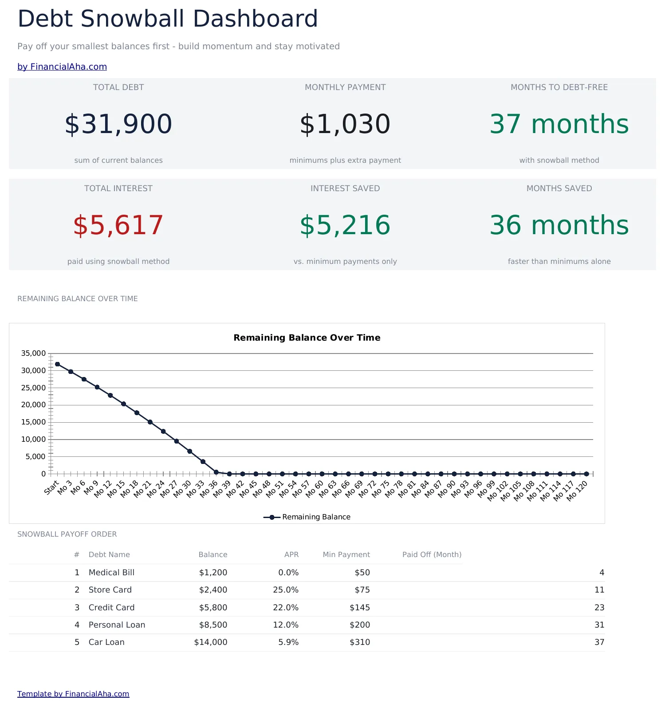Click the 36 months saved value
The image size is (665, 707).
tap(559, 225)
